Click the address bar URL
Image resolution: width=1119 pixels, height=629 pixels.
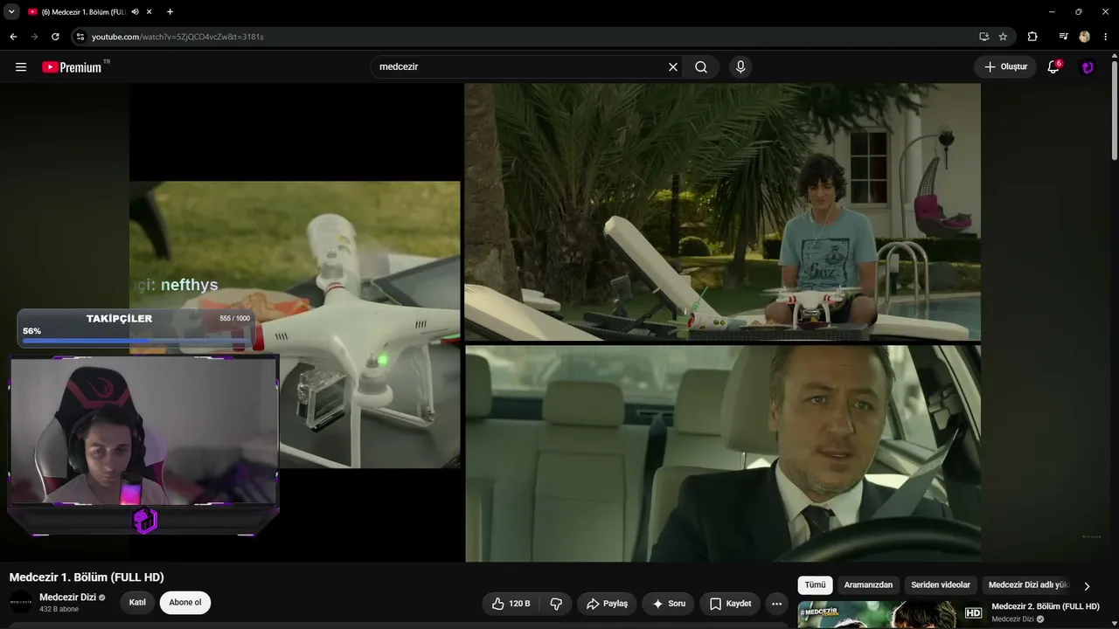tap(177, 37)
